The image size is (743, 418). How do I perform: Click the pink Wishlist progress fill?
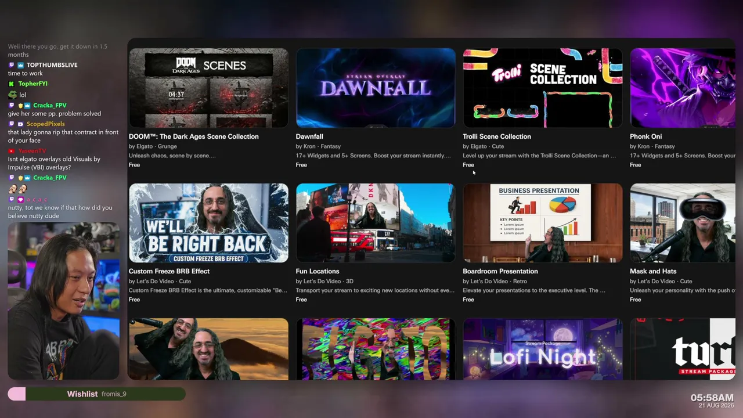pos(17,394)
